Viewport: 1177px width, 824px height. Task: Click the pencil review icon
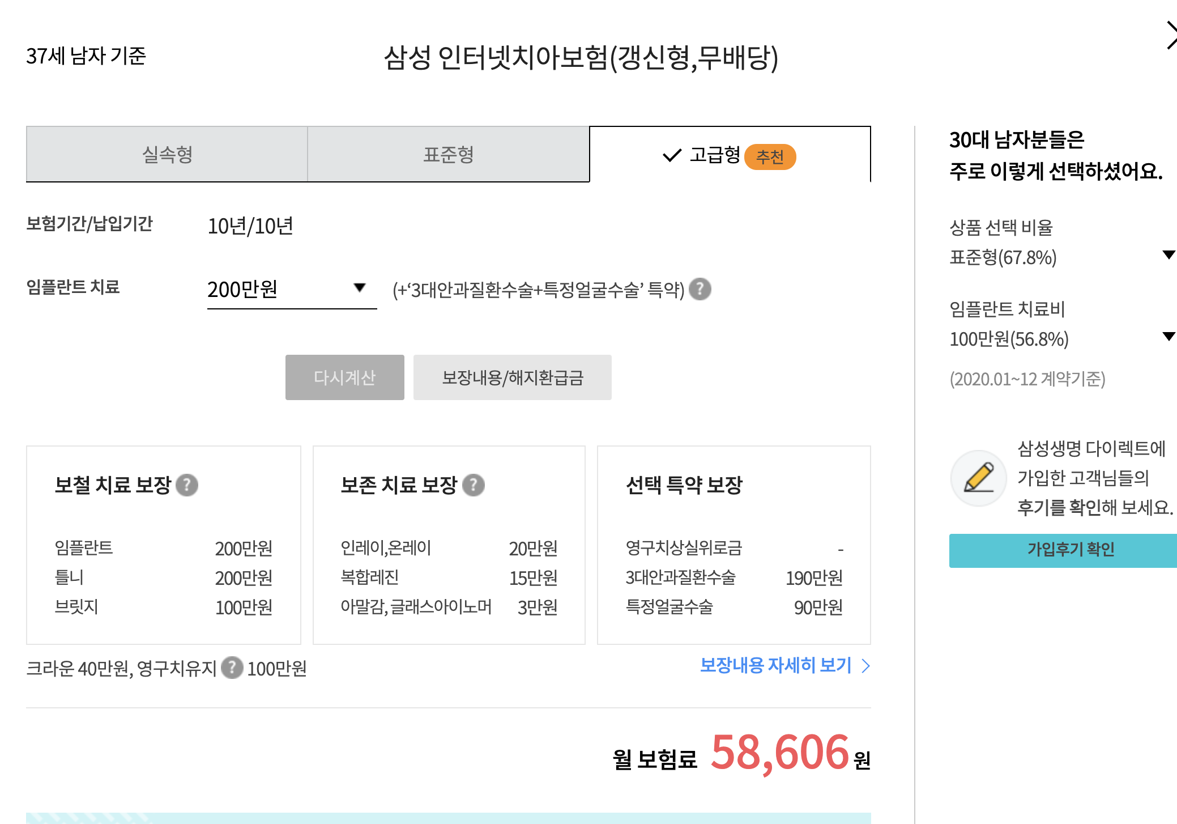978,478
